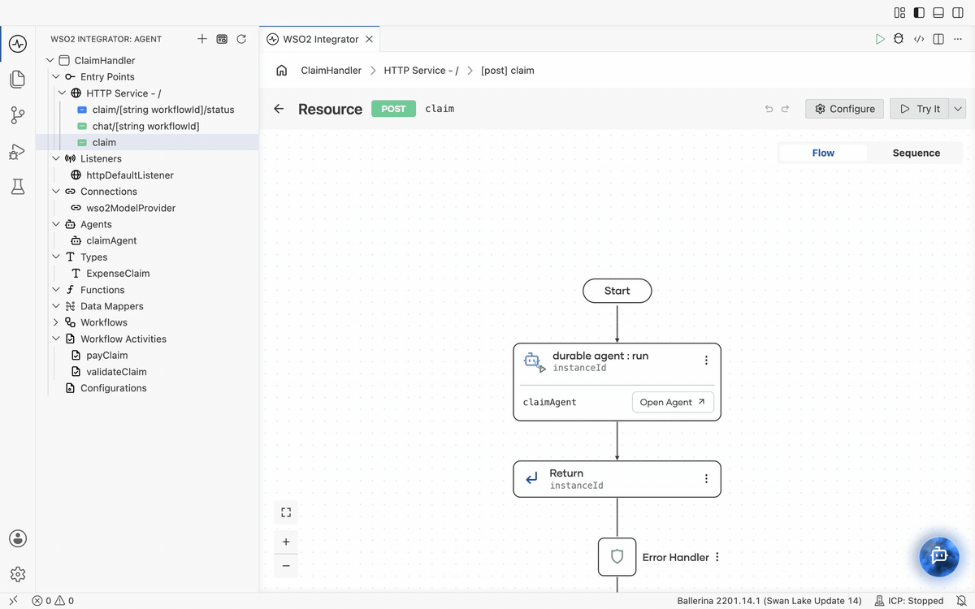The image size is (975, 609).
Task: Open the Explorer files view
Action: 18,80
